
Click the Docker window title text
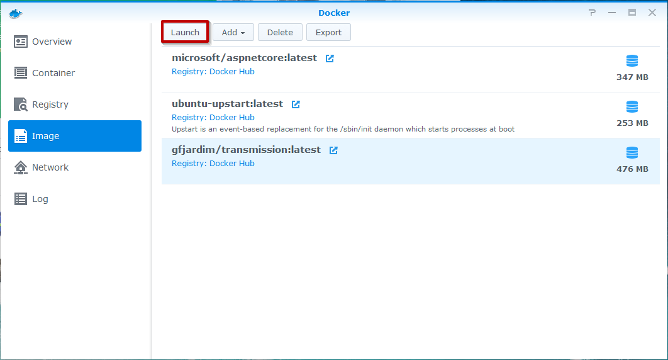pyautogui.click(x=334, y=13)
